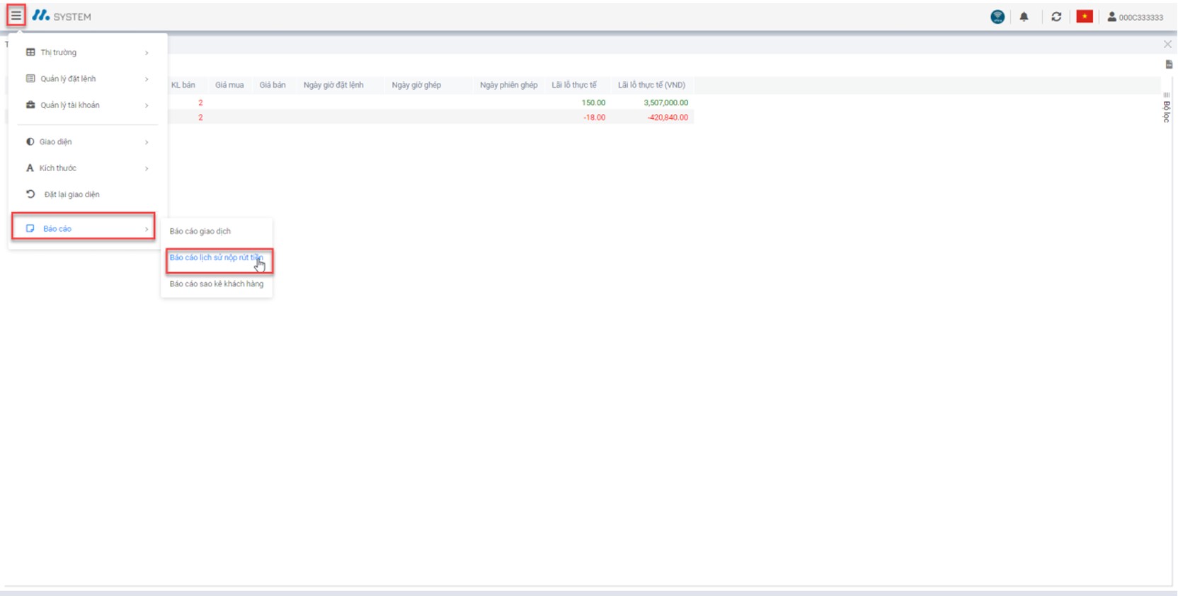The width and height of the screenshot is (1178, 596).
Task: Select Báo cáo giao dịch
Action: point(200,231)
